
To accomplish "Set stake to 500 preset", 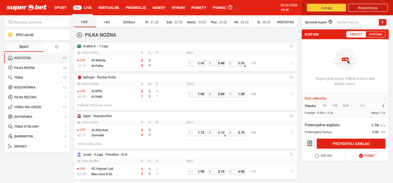I will pos(346,106).
